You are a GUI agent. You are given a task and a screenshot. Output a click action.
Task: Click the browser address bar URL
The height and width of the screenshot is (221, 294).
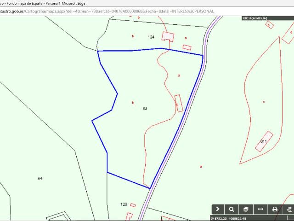tap(107, 11)
